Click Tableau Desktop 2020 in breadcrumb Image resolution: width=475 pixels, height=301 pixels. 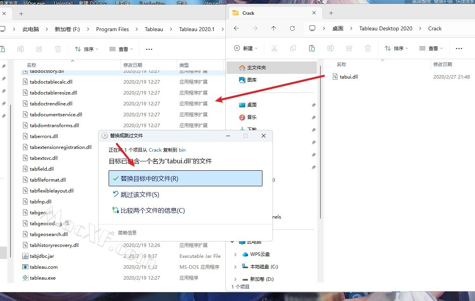[386, 28]
